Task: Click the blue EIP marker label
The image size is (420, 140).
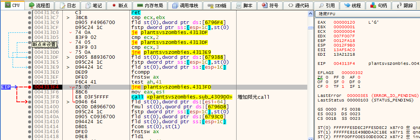Action: (x=6, y=87)
